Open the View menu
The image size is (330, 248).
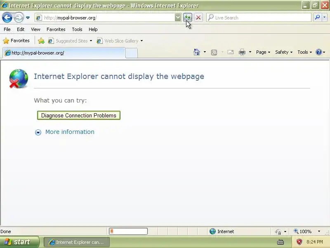[35, 29]
